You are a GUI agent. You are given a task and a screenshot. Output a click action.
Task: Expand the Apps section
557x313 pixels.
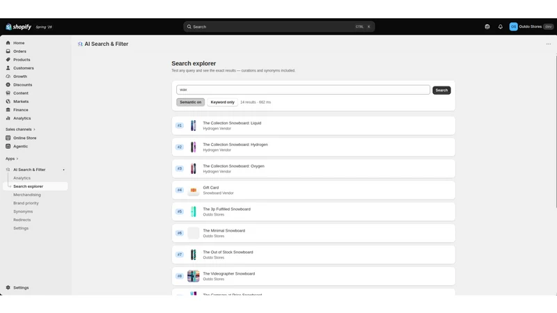(12, 159)
